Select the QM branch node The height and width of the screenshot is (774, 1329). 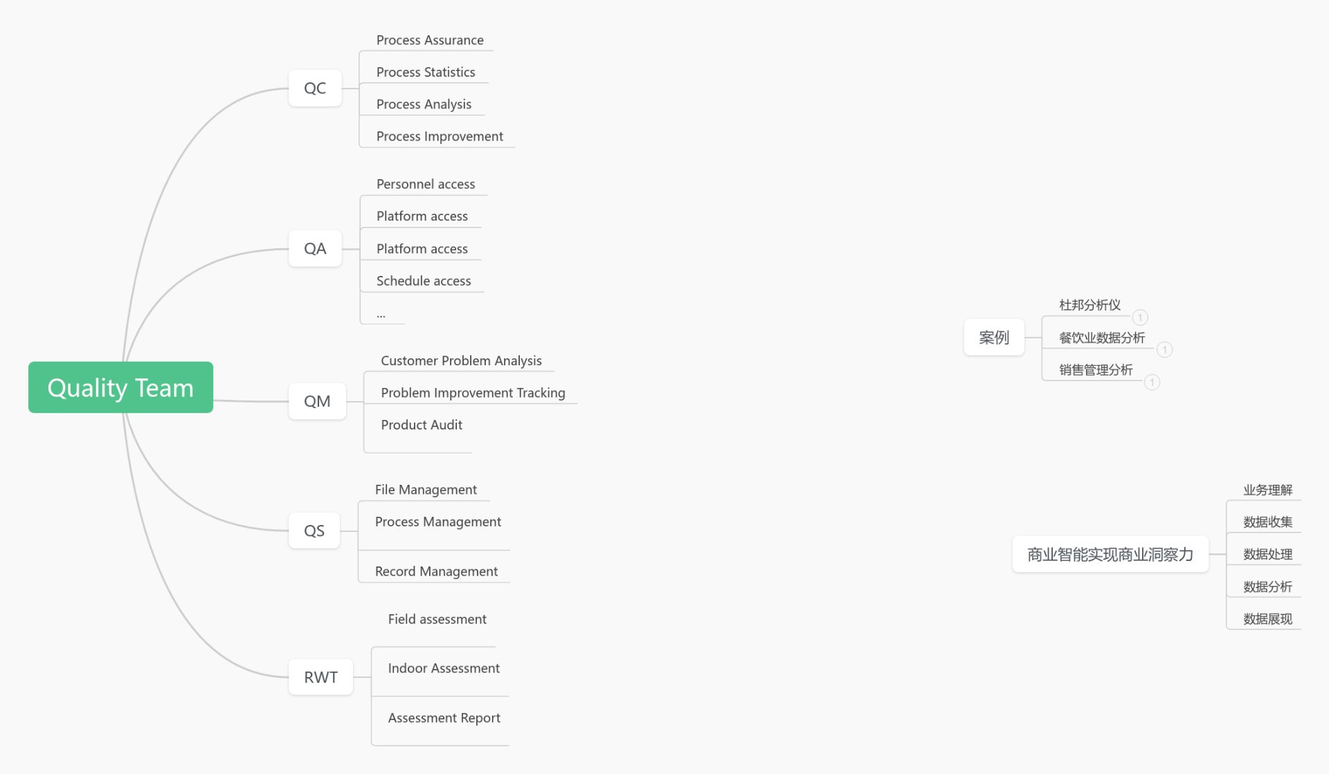(x=317, y=401)
